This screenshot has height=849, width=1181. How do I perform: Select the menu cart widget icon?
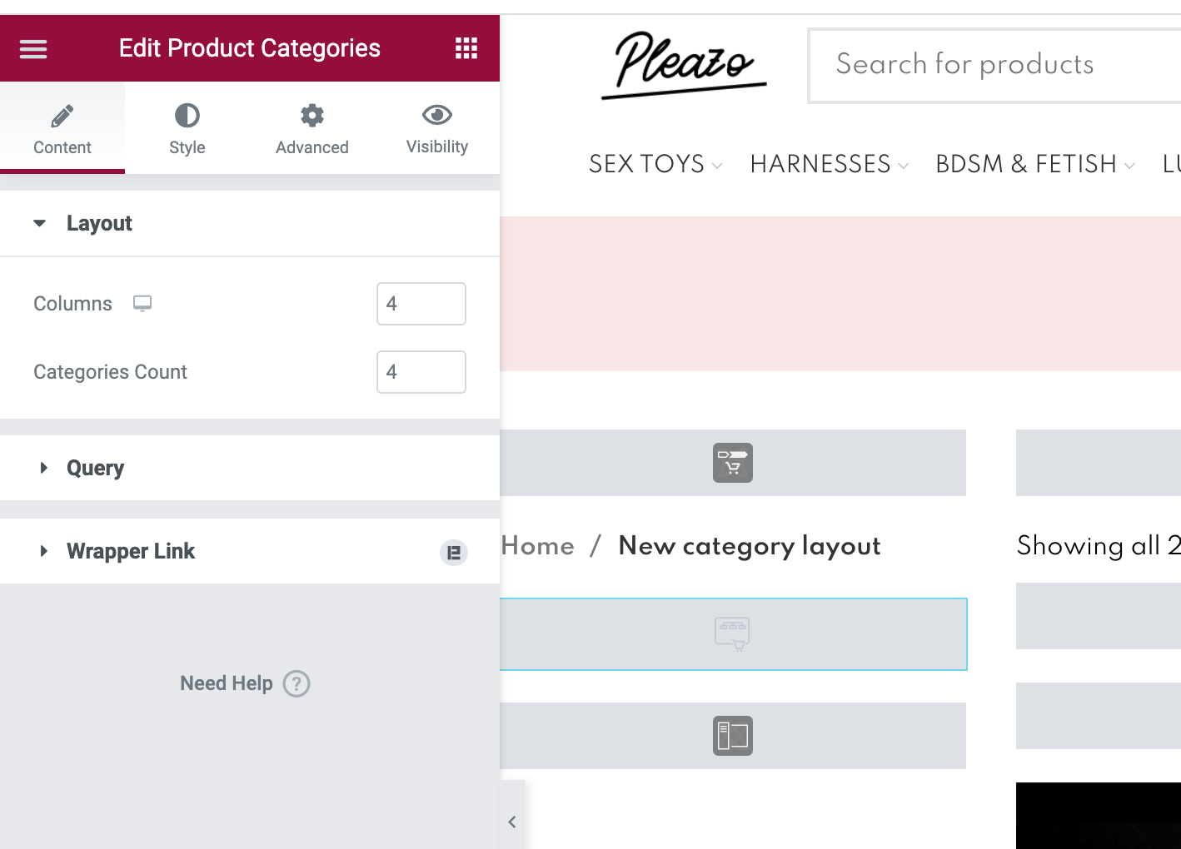[x=732, y=463]
